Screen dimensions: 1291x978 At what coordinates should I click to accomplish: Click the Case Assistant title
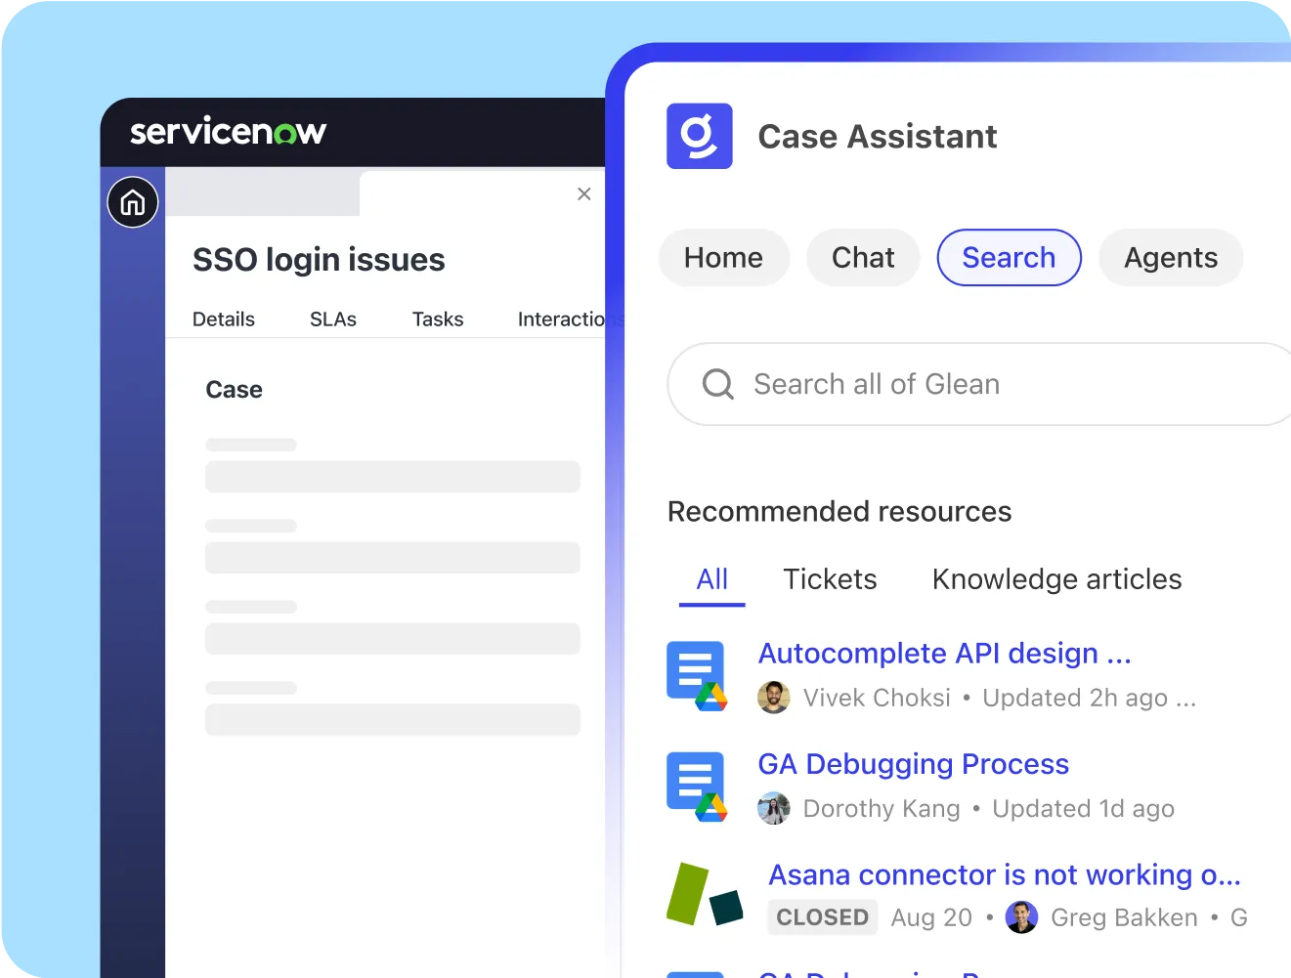(878, 137)
